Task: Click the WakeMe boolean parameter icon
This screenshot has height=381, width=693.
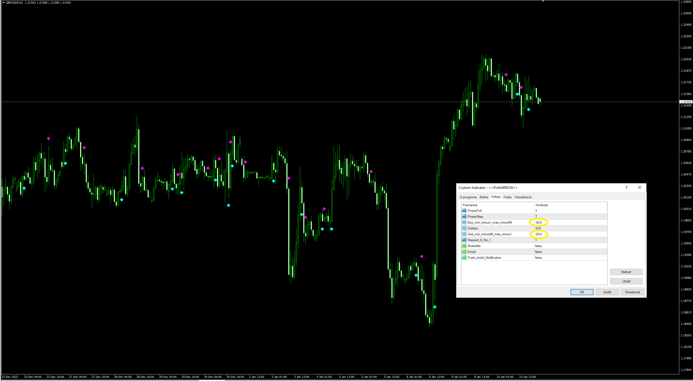Action: coord(464,246)
